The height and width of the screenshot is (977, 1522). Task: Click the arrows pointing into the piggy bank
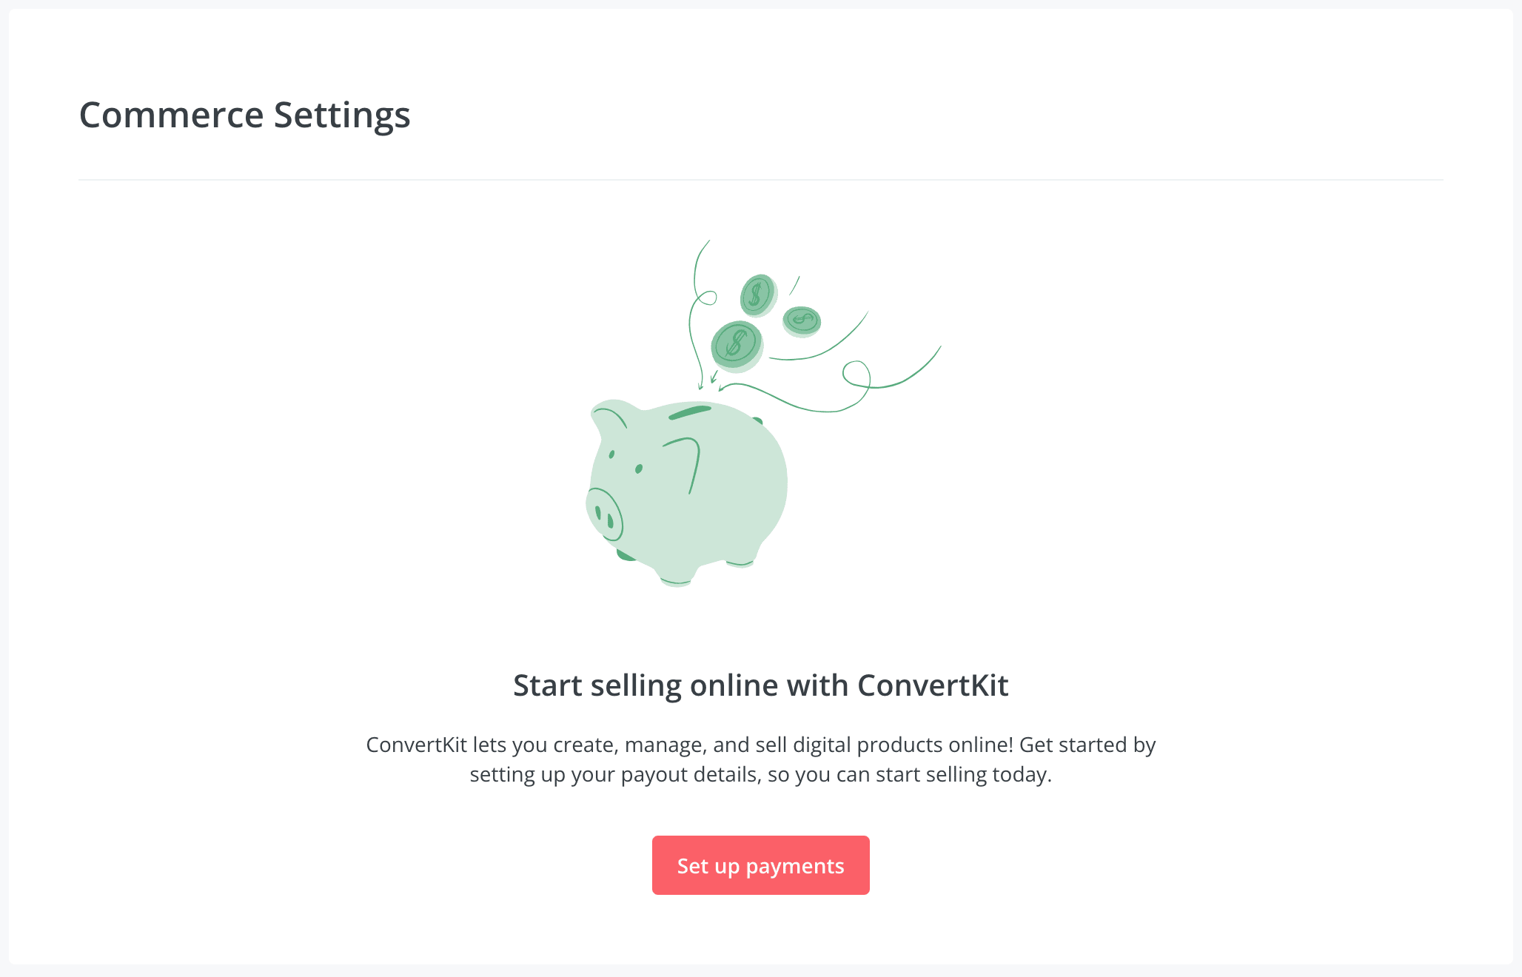(711, 381)
